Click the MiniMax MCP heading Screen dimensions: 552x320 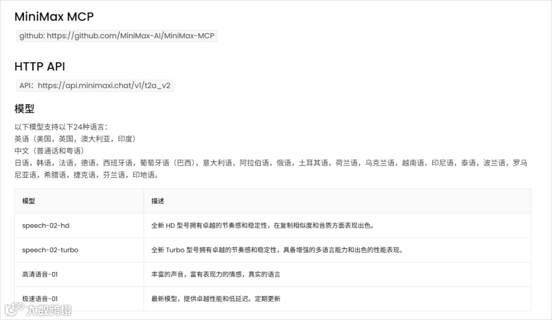[54, 16]
